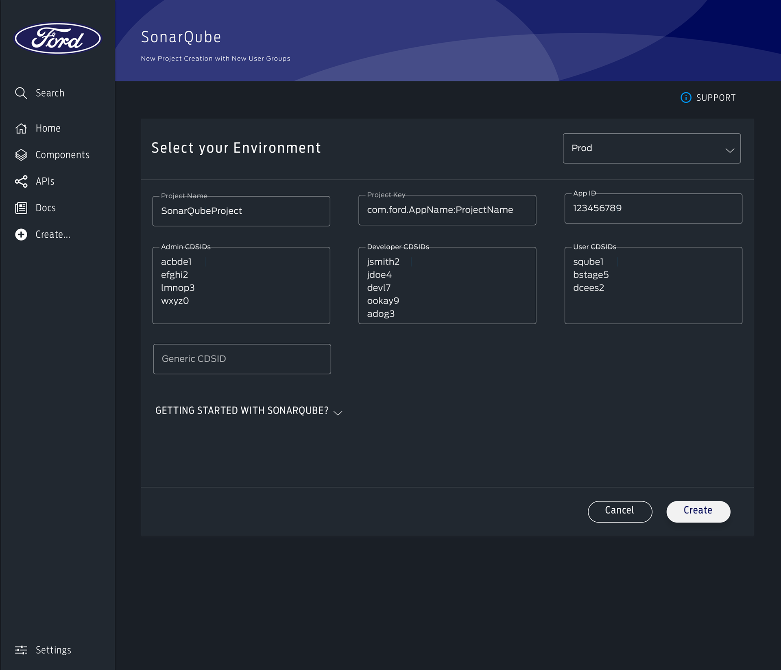Click the environment dropdown chevron
This screenshot has width=781, height=670.
point(730,150)
